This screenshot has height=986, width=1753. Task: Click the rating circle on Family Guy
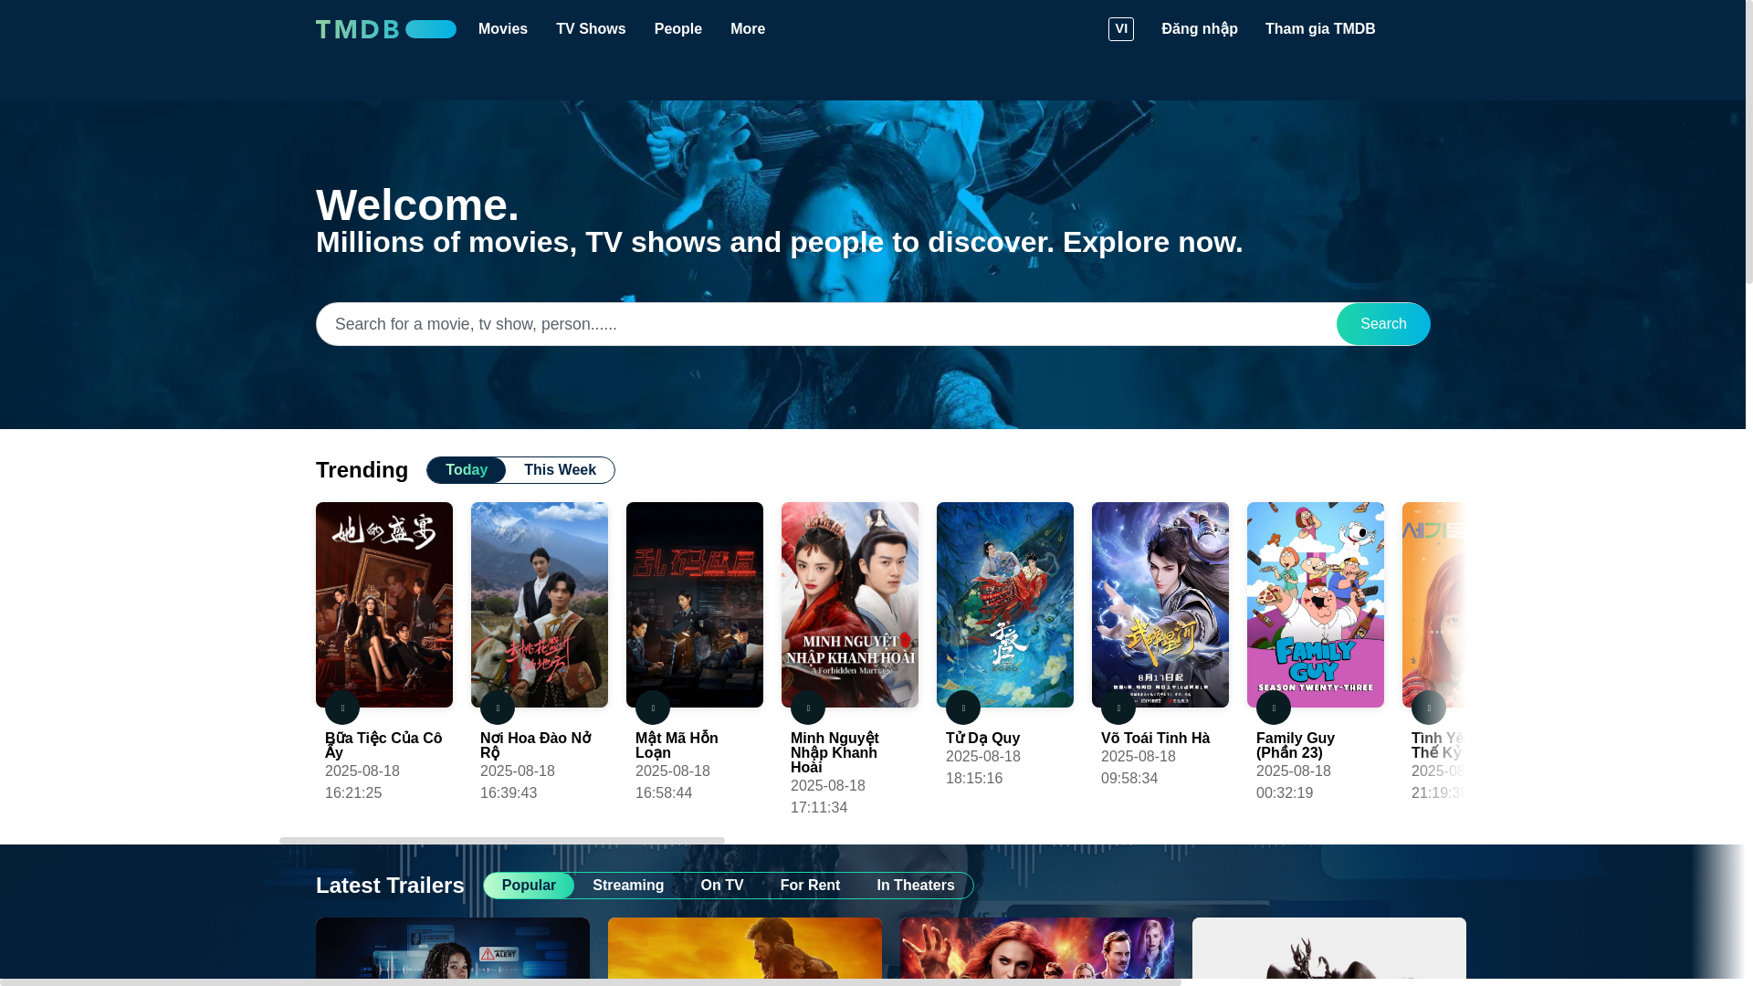pyautogui.click(x=1274, y=708)
